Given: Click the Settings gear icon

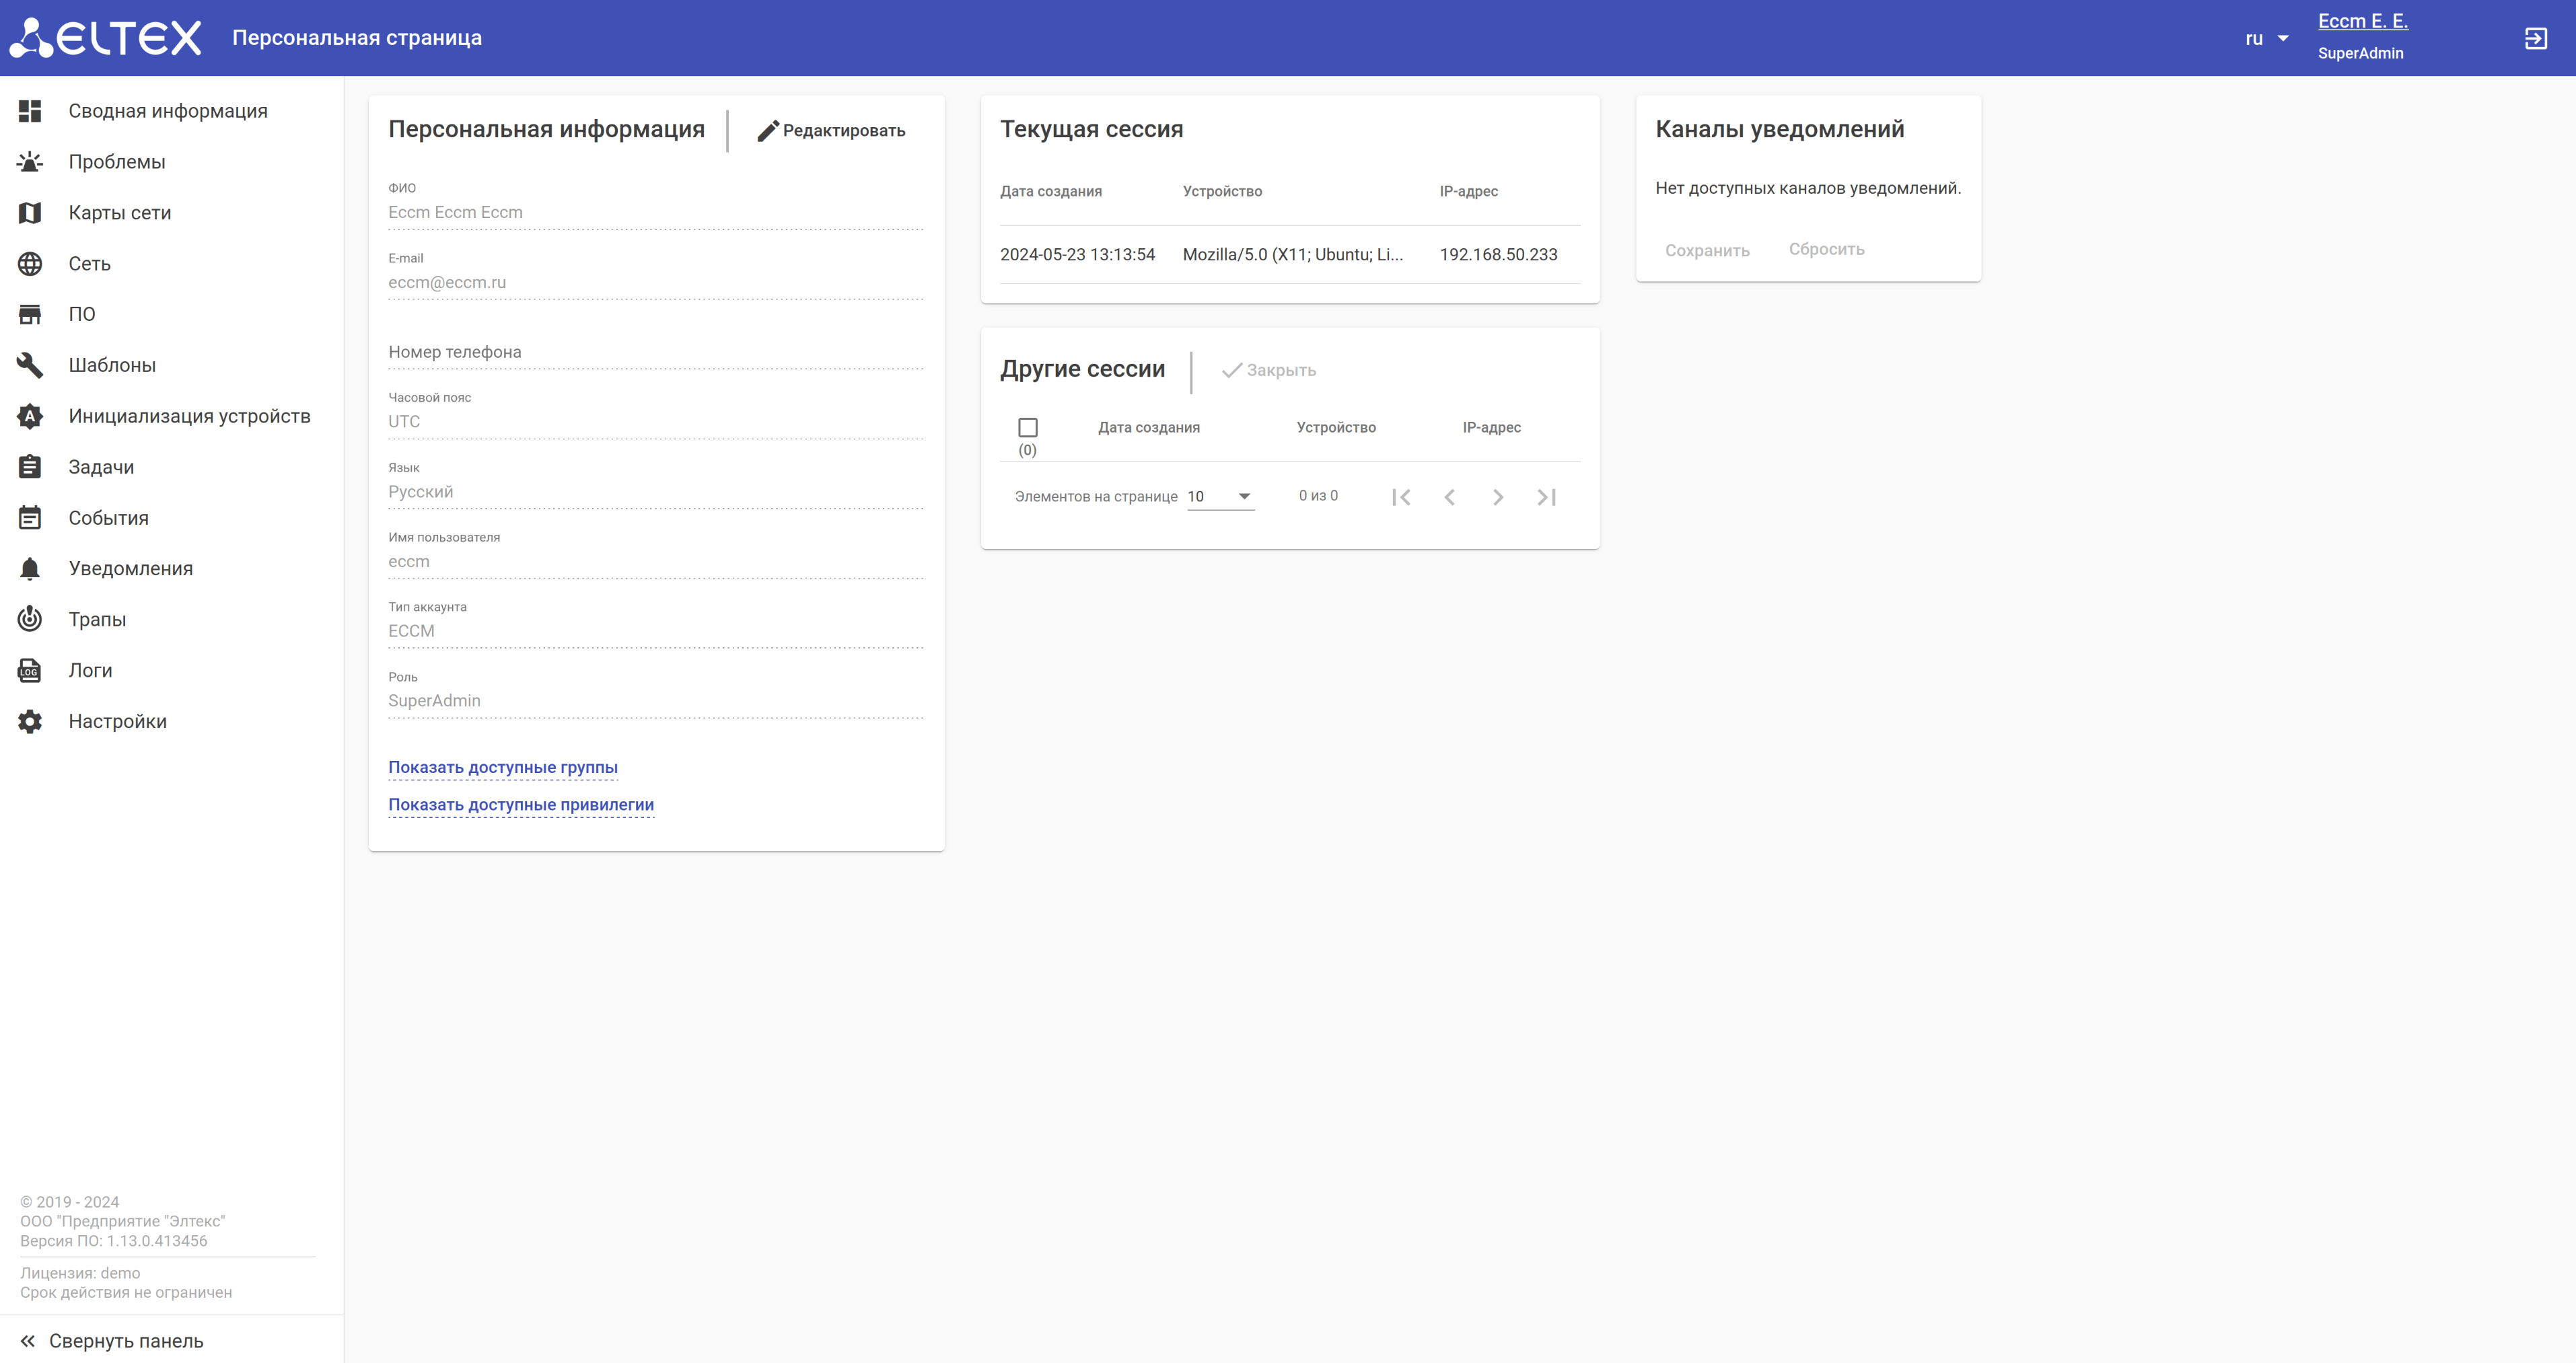Looking at the screenshot, I should (30, 721).
